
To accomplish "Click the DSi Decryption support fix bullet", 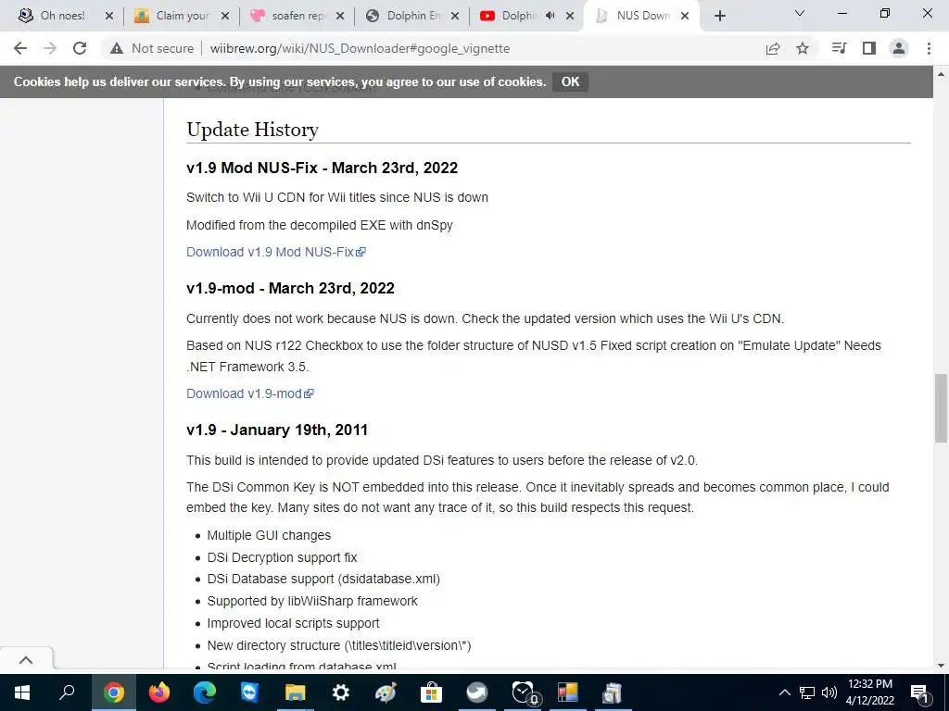I will coord(282,557).
